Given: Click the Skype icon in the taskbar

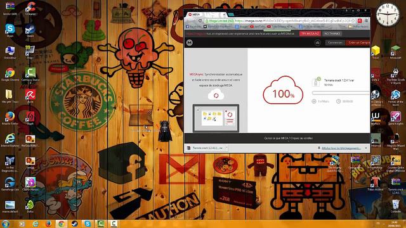Looking at the screenshot, I should 88,224.
